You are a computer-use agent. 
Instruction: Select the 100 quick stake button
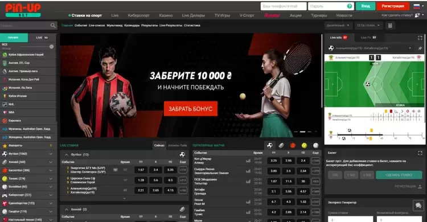[335, 175]
